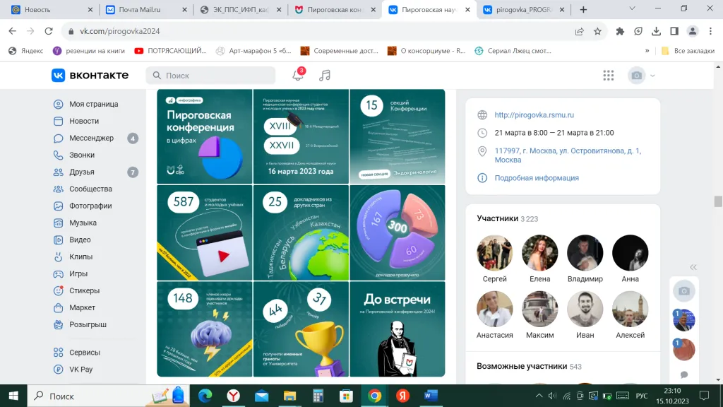Open the browser extensions puzzle icon
Image resolution: width=723 pixels, height=407 pixels.
point(620,31)
